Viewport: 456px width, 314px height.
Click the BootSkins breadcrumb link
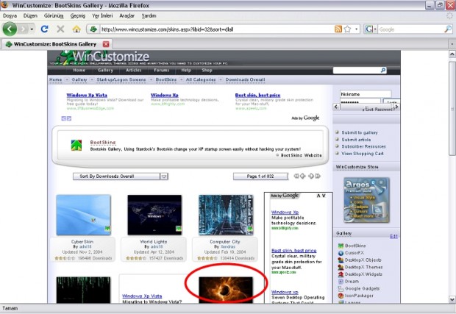point(166,79)
